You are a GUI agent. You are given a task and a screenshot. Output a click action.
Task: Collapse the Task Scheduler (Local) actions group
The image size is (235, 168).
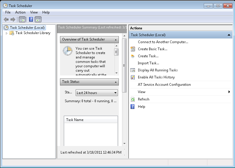pyautogui.click(x=229, y=35)
